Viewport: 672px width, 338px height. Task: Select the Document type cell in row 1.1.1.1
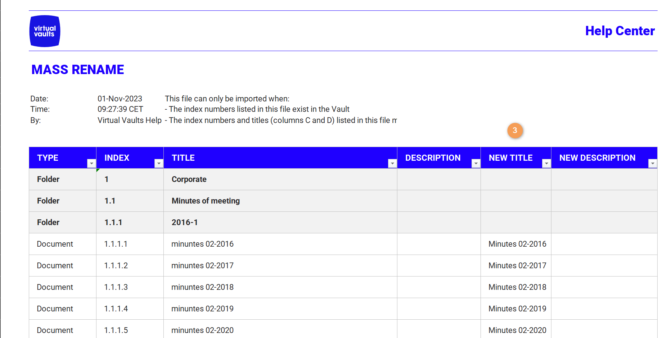[63, 244]
